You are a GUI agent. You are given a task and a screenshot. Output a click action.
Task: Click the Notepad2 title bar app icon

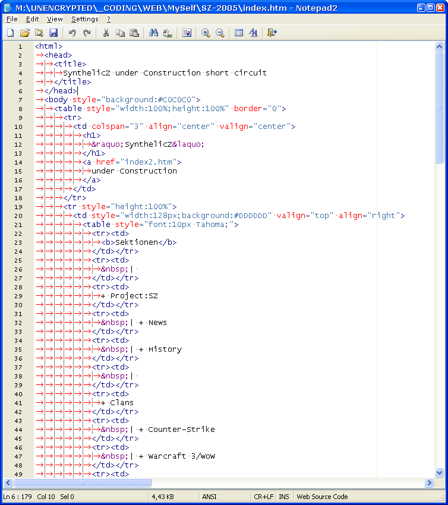tap(8, 8)
